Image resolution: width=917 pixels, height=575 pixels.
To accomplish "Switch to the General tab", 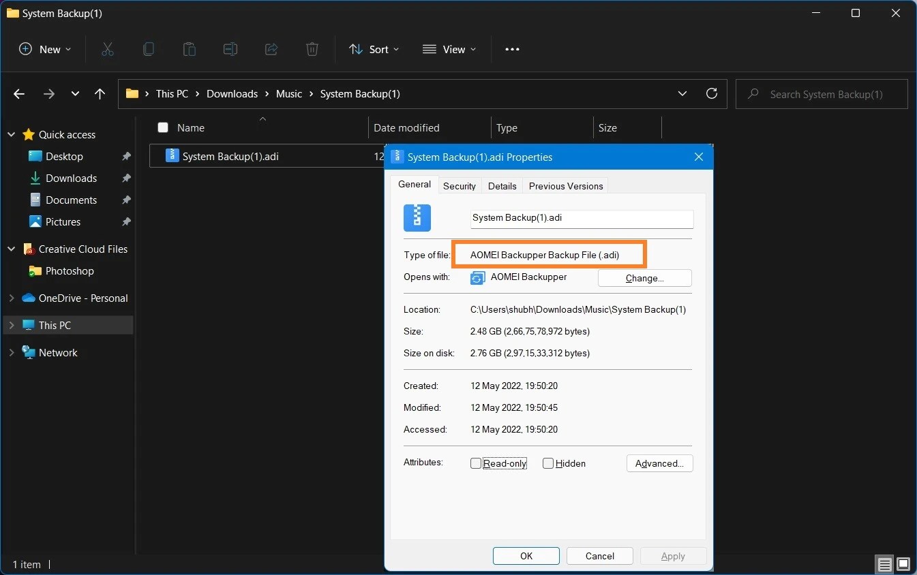I will coord(415,185).
